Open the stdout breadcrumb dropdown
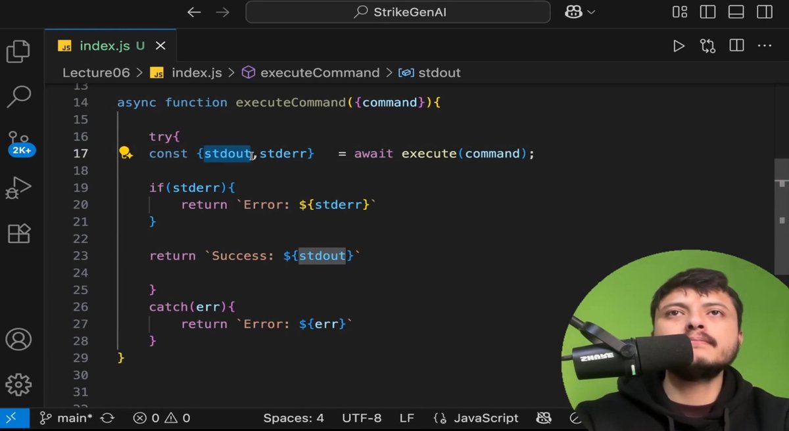 pos(439,72)
